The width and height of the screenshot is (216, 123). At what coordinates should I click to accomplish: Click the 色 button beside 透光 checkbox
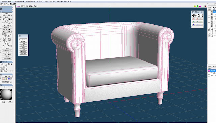pyautogui.click(x=10, y=102)
